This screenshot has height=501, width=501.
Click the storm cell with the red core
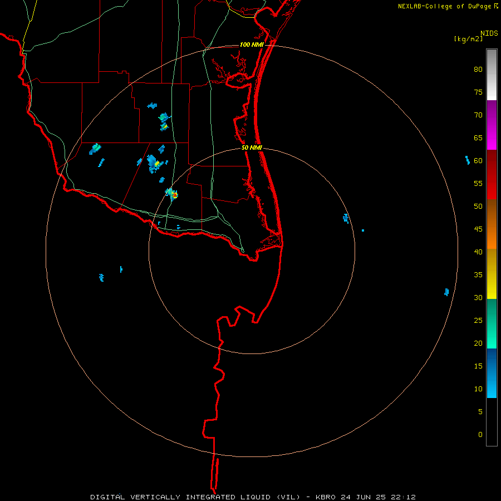172,194
